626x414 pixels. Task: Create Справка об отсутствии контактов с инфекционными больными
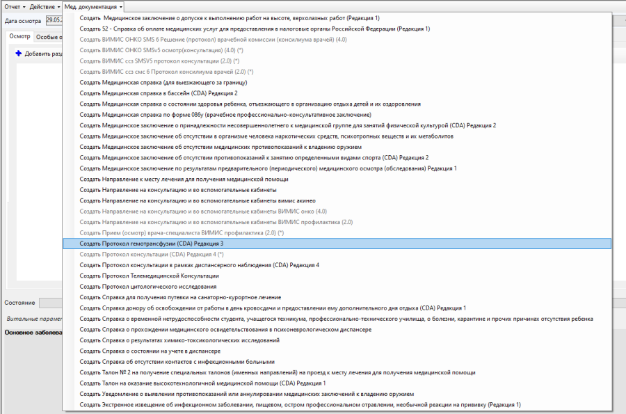pos(337,362)
